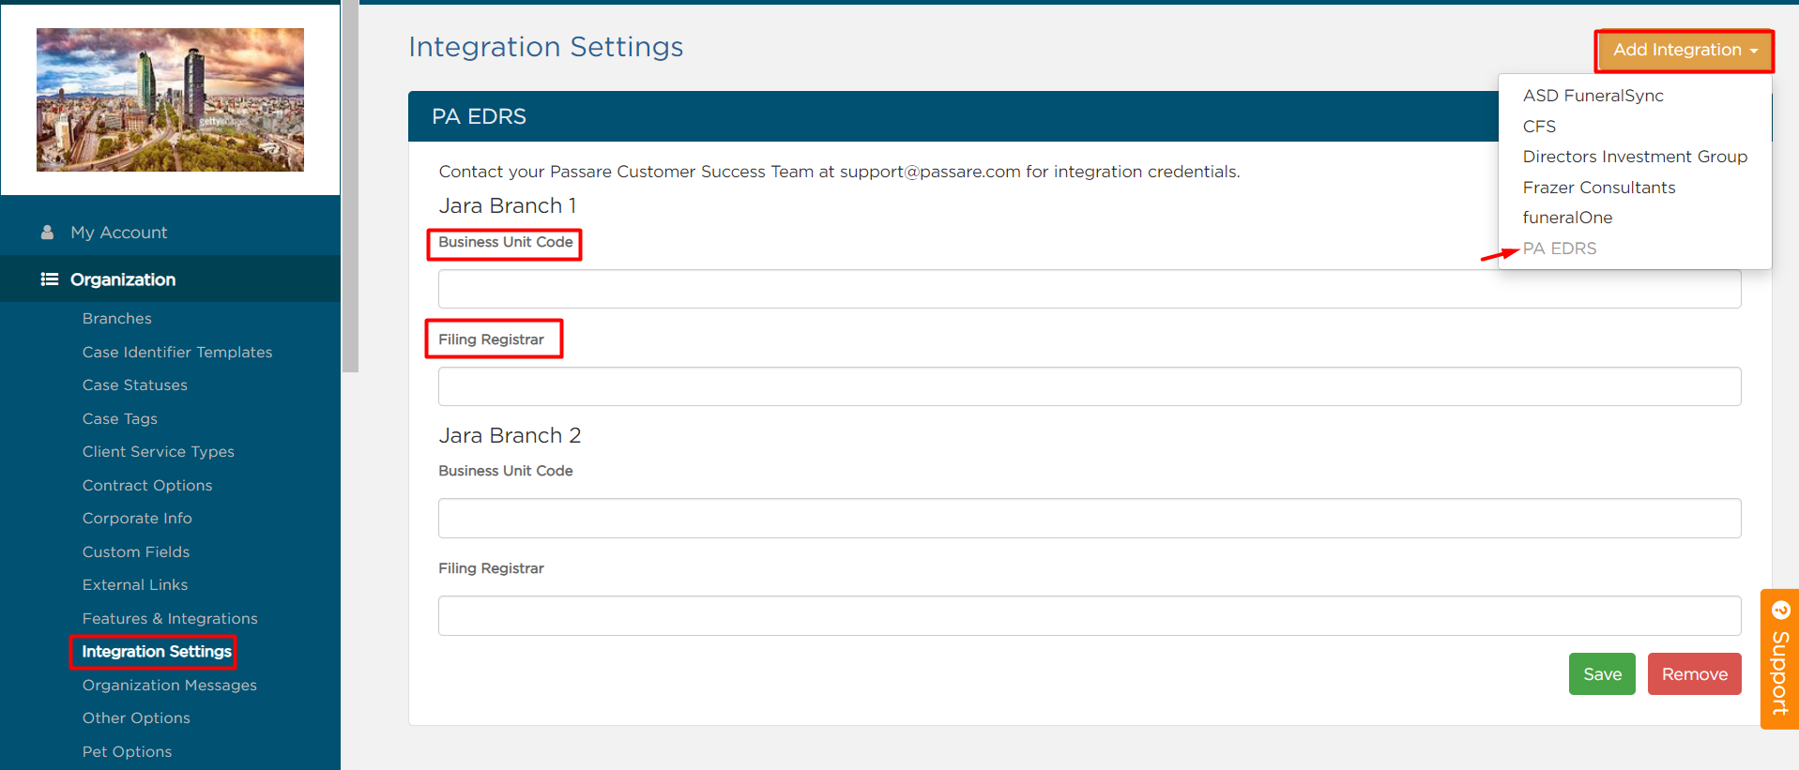The height and width of the screenshot is (770, 1799).
Task: Open the Add Integration dropdown
Action: pyautogui.click(x=1684, y=51)
